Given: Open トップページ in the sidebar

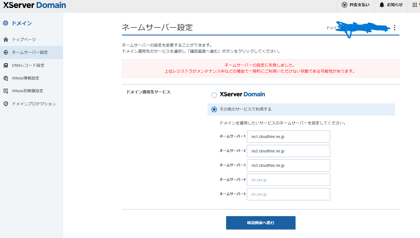Looking at the screenshot, I should pos(31,40).
